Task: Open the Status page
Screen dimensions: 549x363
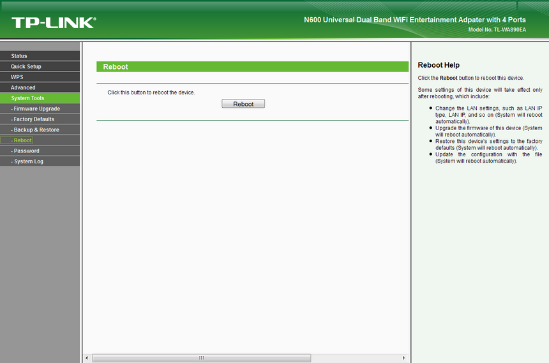Action: pos(19,56)
